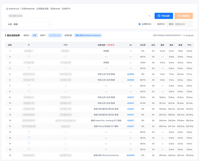Click the DNS input showing 223.5.5.5
Image resolution: width=199 pixels, height=161 pixels.
(180, 24)
